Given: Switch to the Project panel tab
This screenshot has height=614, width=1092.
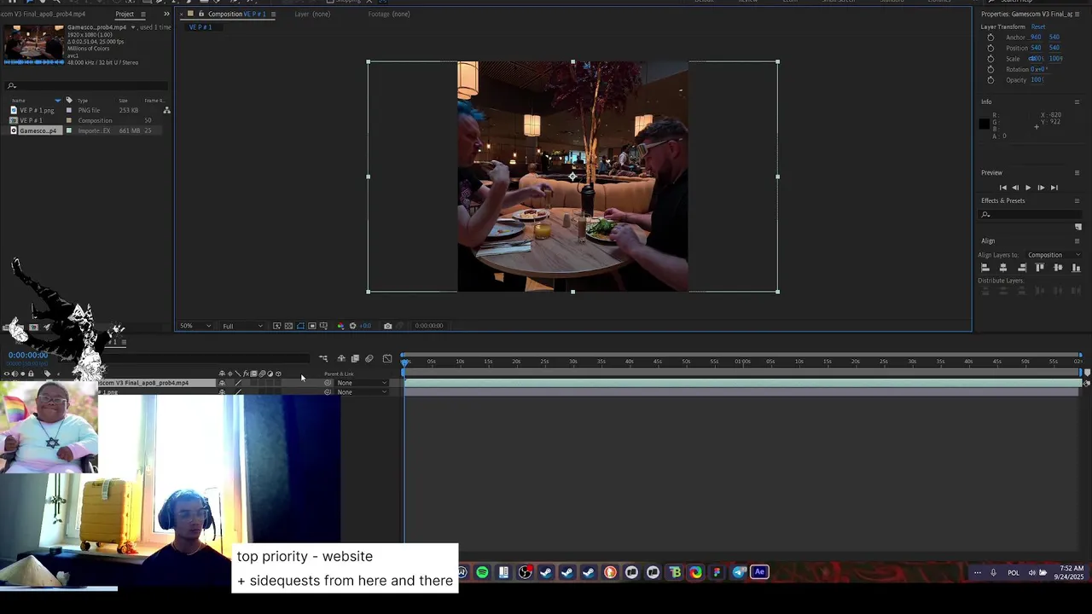Looking at the screenshot, I should (x=125, y=14).
